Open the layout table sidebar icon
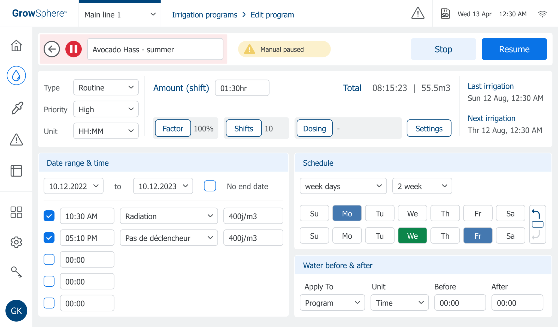Screen dimensions: 558x327 click(x=16, y=171)
